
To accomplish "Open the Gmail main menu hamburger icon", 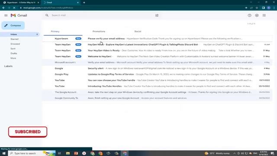I will 6,16.
